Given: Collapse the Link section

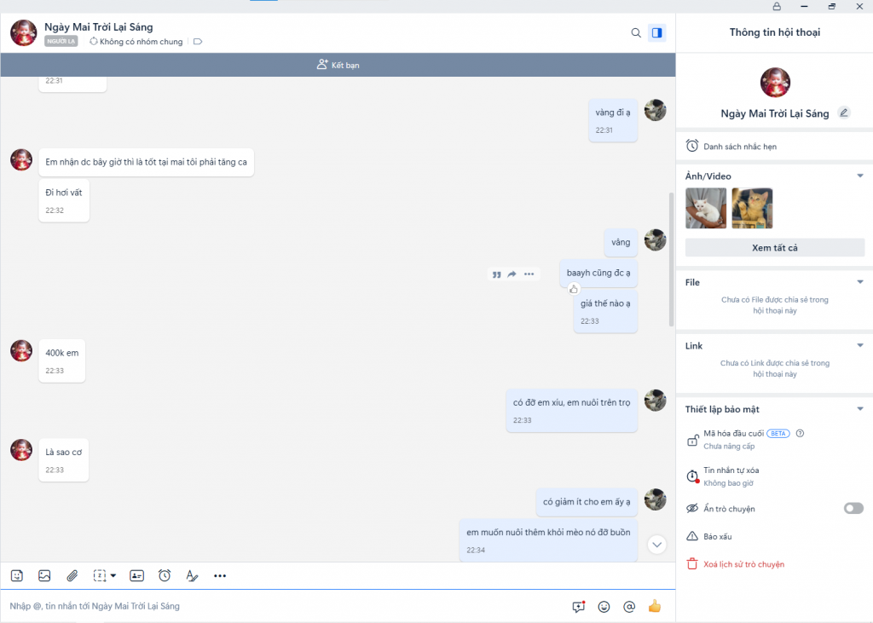Looking at the screenshot, I should click(x=860, y=346).
